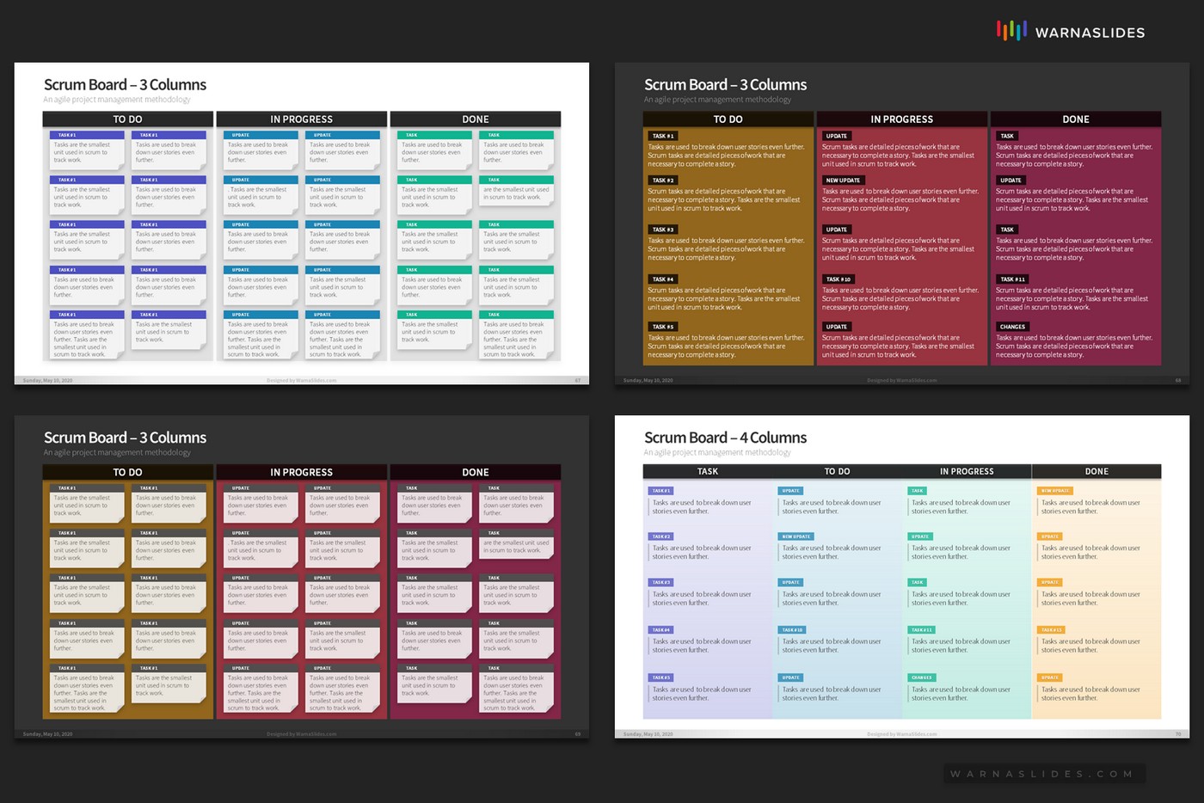Toggle the UPDATE status badge in the teal column
This screenshot has height=803, width=1204.
pos(919,536)
